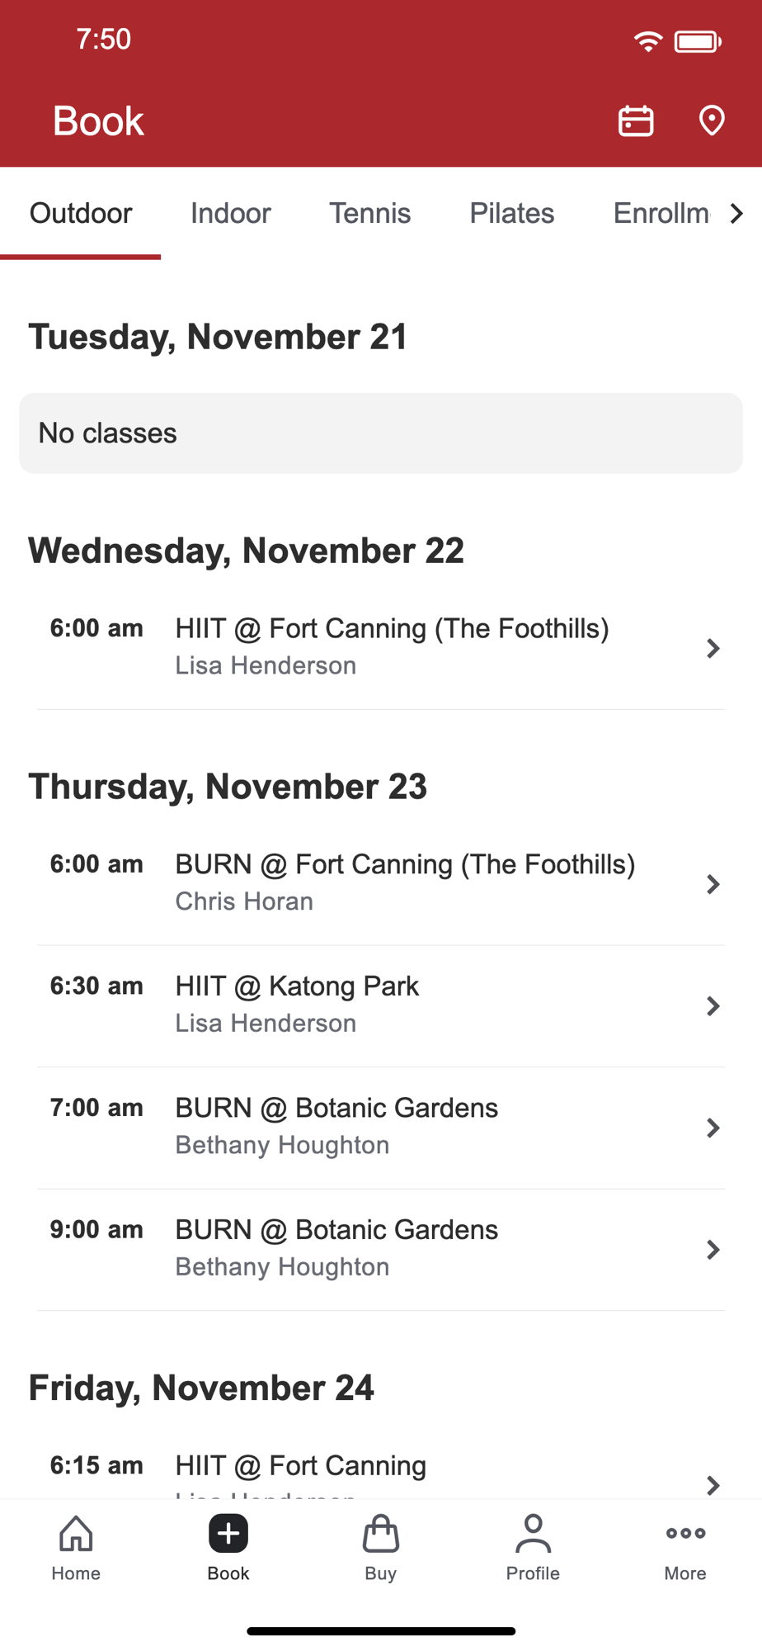762x1651 pixels.
Task: Expand Thursday BURN Fort Canning class chevron
Action: coord(713,884)
